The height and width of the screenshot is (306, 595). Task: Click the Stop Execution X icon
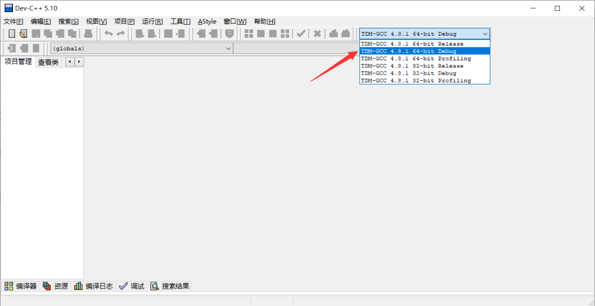coord(317,34)
